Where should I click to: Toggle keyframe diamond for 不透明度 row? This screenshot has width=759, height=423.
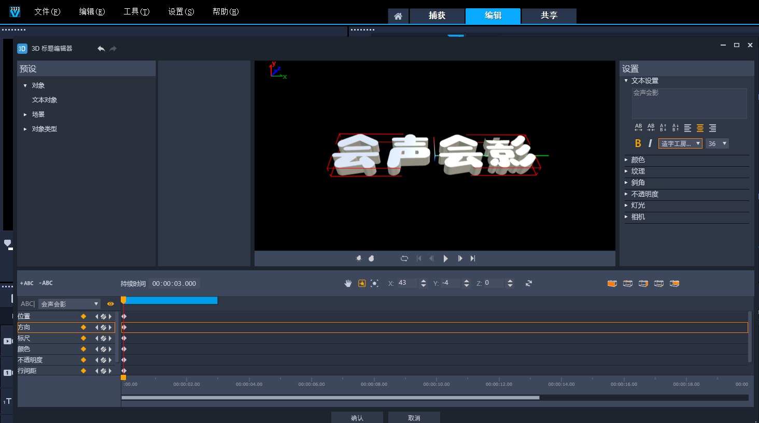pos(83,360)
